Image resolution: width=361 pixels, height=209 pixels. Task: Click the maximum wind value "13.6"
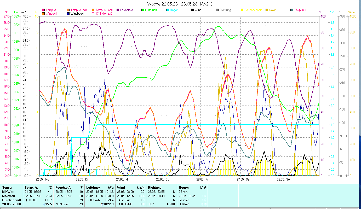click(141, 196)
